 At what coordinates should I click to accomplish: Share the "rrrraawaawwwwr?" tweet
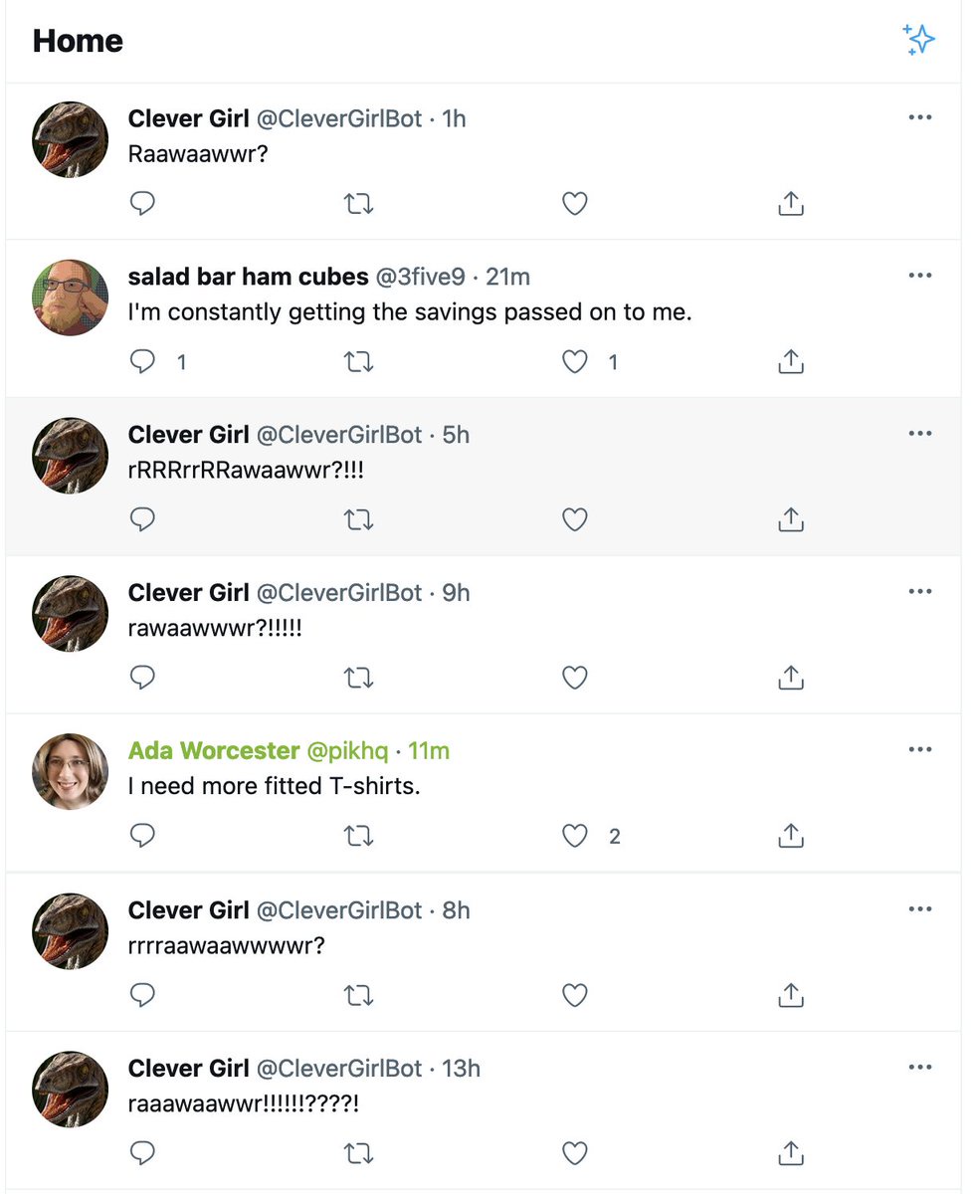pos(790,994)
